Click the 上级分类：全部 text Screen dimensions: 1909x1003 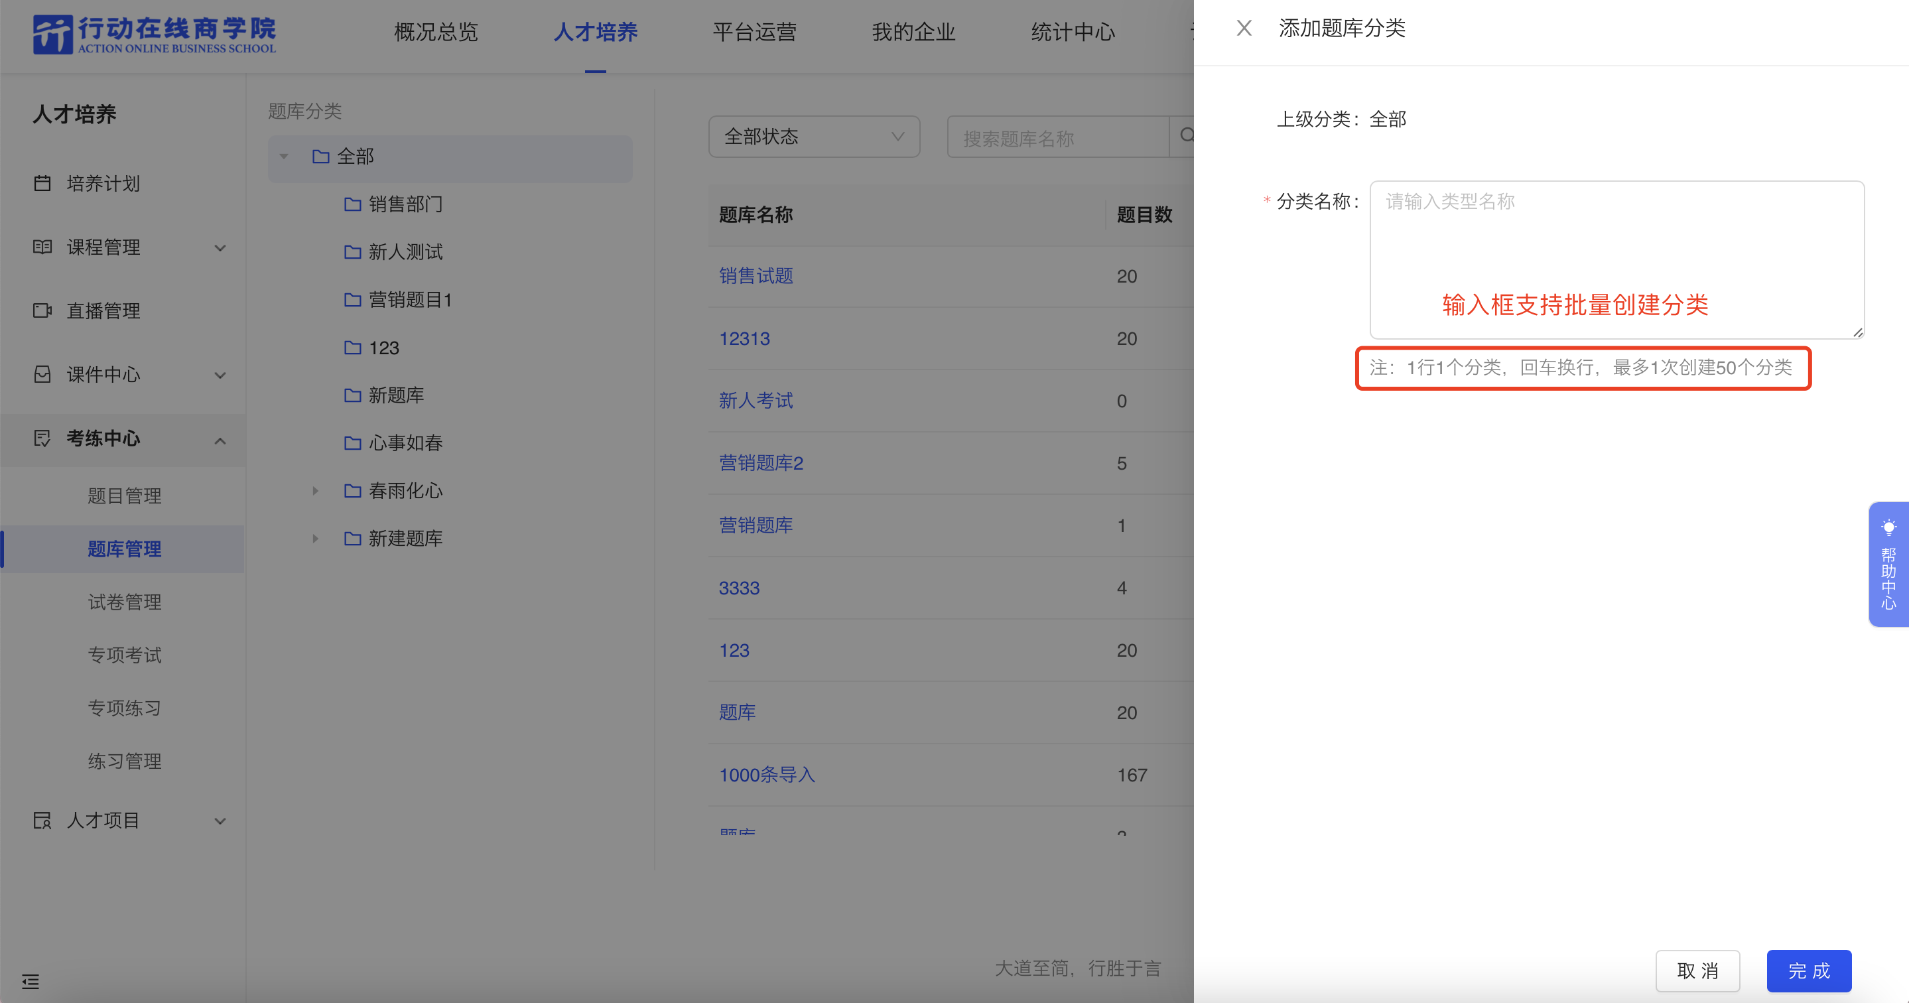pyautogui.click(x=1341, y=119)
